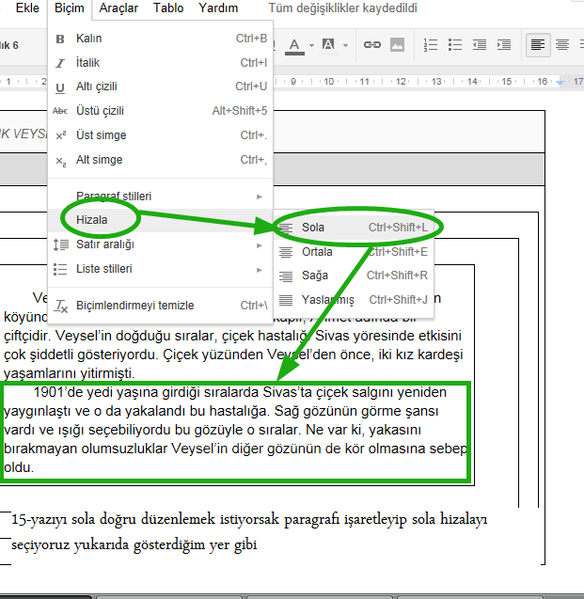This screenshot has width=584, height=599.
Task: Click the subscript x₂ icon
Action: [x=61, y=161]
